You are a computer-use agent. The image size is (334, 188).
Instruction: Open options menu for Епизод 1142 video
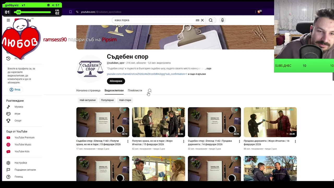point(239,141)
